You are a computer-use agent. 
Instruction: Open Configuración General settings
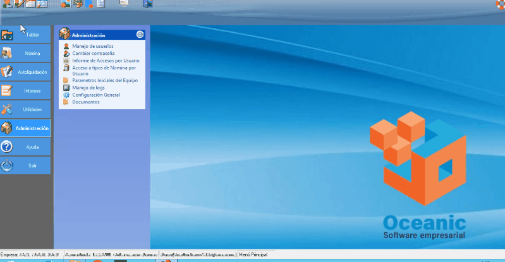tap(95, 95)
